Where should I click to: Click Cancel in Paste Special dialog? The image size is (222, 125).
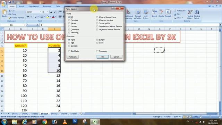[116, 57]
